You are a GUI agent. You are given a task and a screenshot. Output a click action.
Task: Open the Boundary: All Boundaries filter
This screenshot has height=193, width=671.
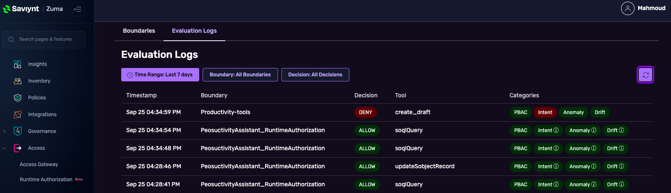pos(240,75)
